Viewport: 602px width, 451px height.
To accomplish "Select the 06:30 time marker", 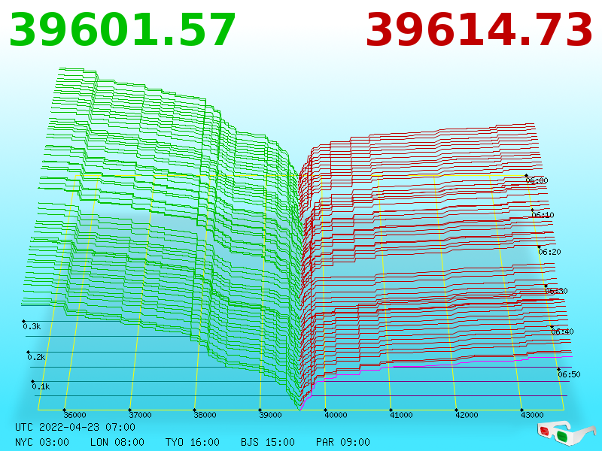I will [556, 291].
